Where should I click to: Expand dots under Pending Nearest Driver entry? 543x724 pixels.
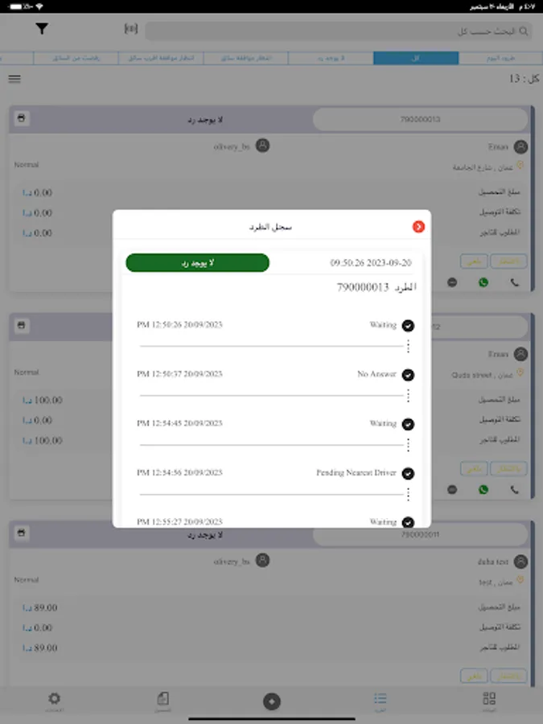408,495
